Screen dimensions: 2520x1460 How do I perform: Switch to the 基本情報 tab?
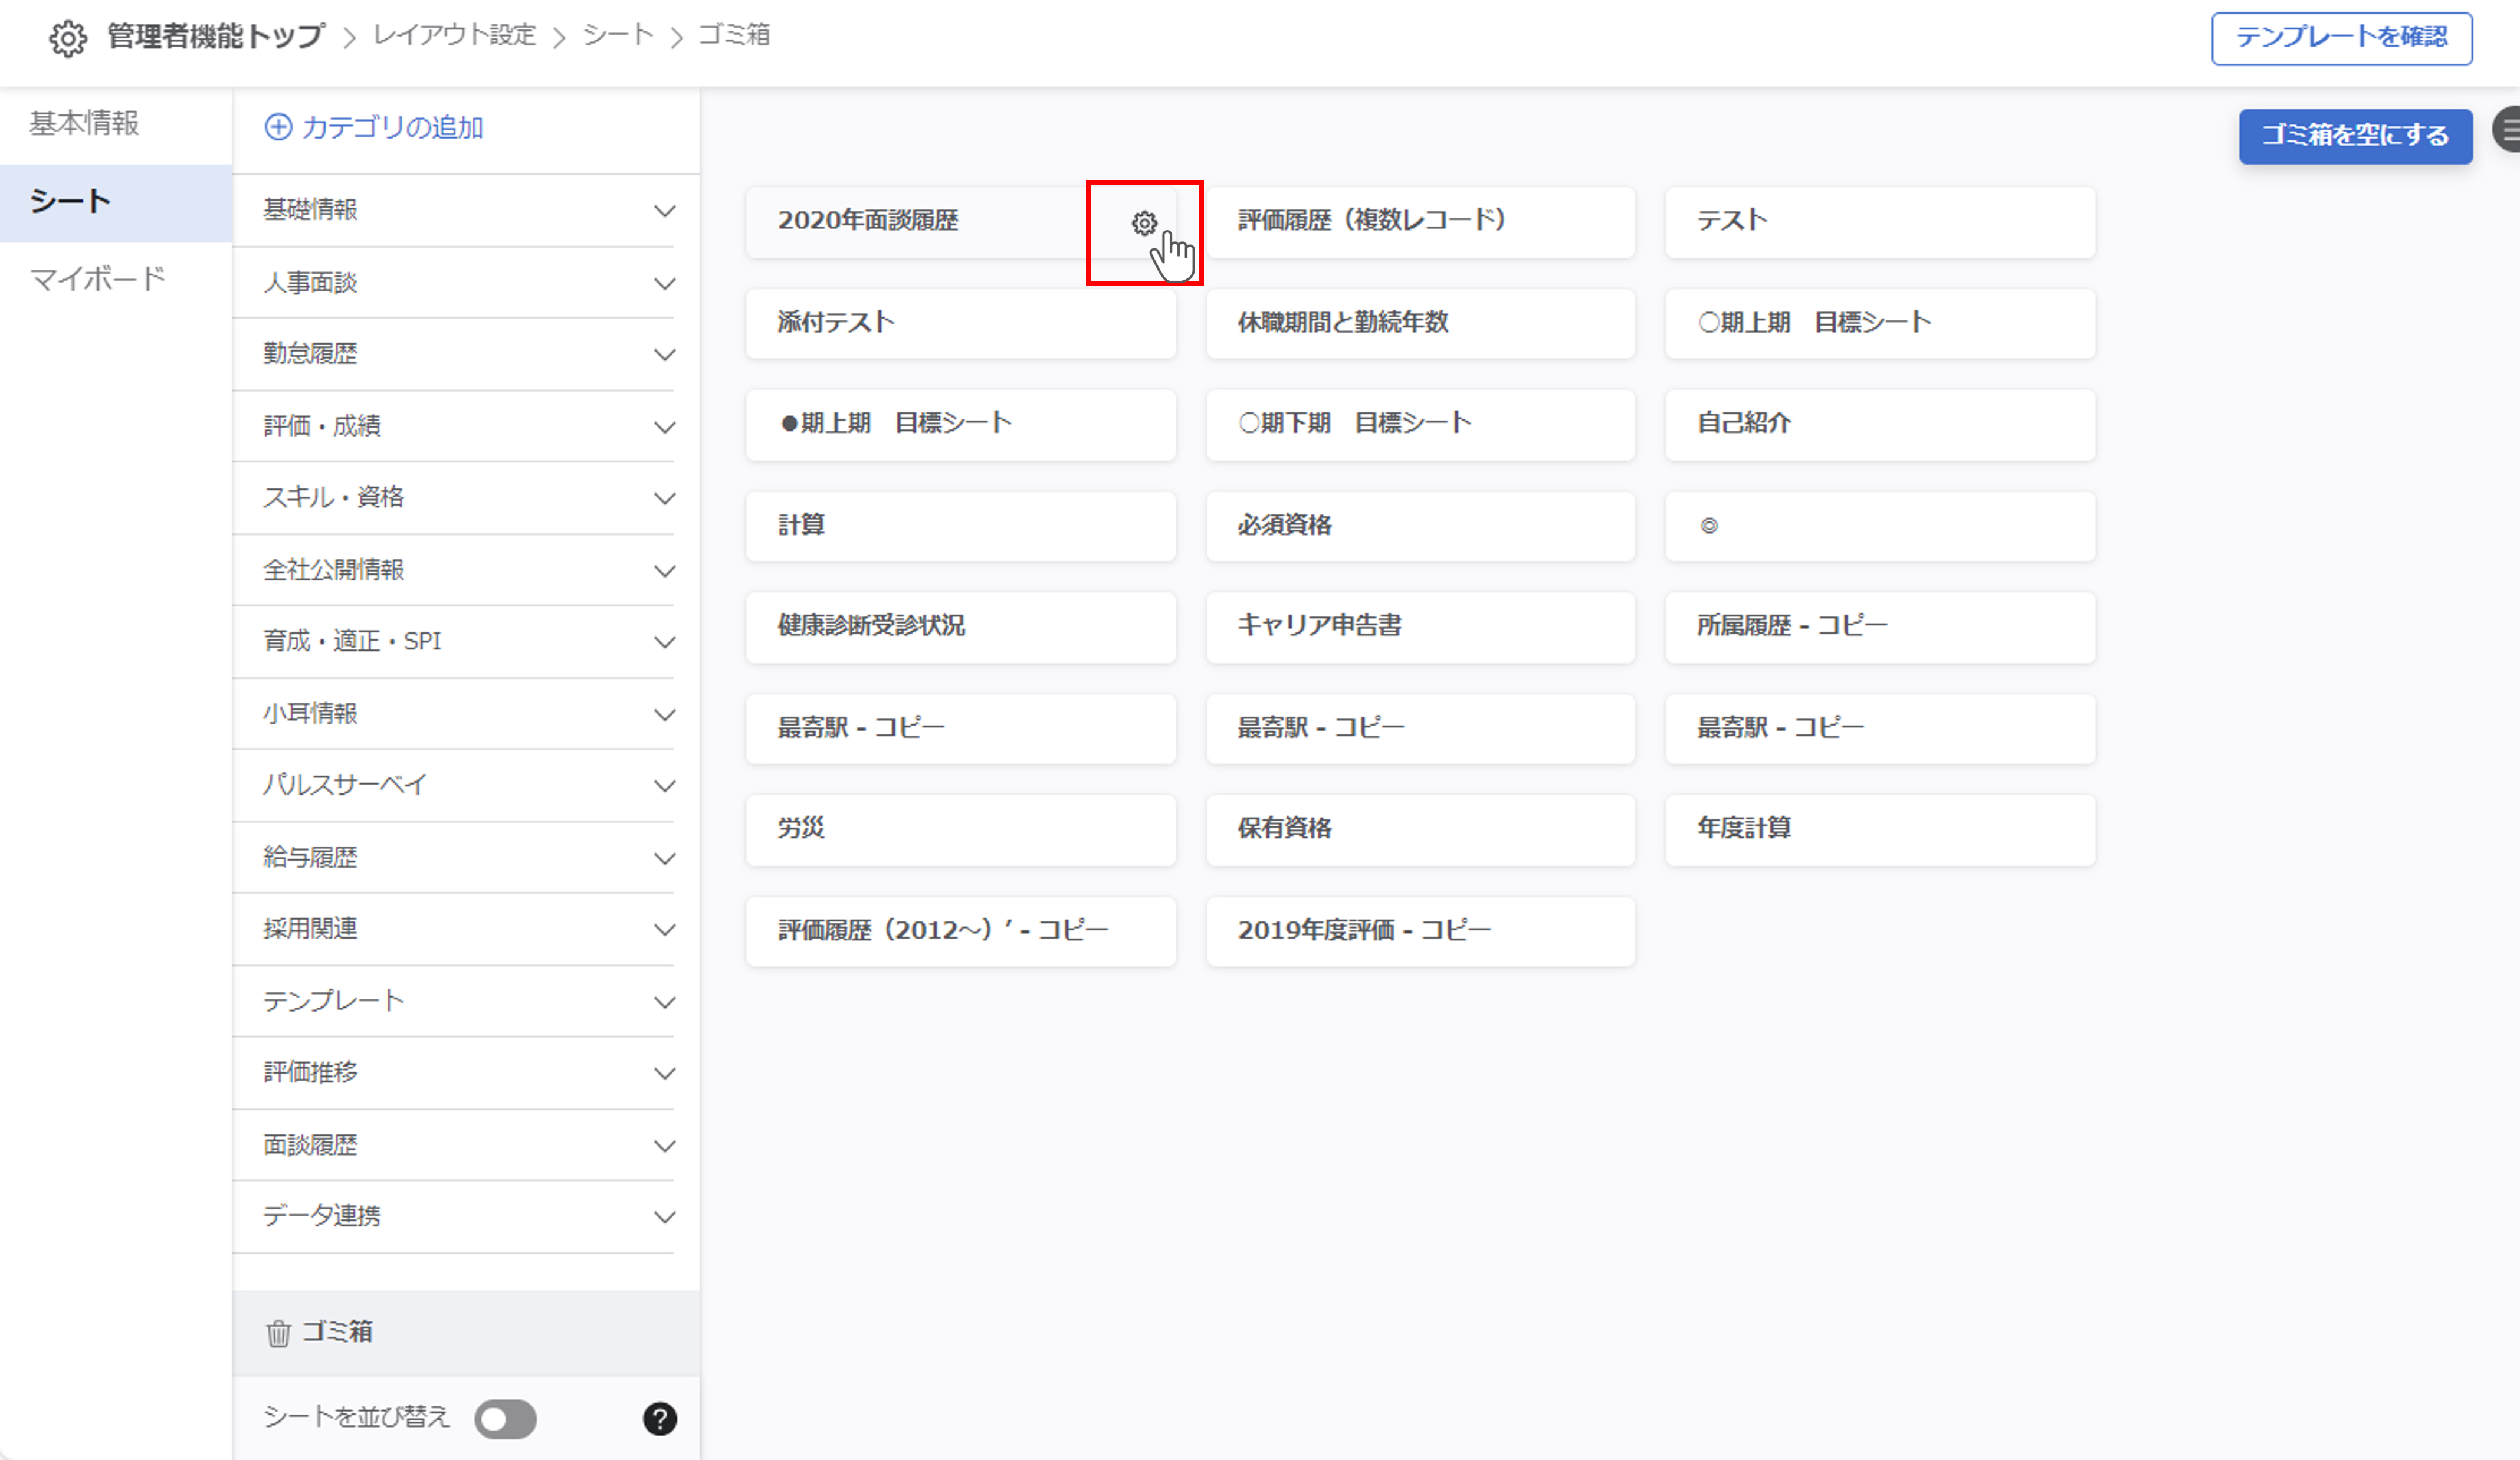[x=85, y=124]
